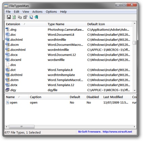
Task: Click the Last Modified column header
Action: tap(116, 97)
